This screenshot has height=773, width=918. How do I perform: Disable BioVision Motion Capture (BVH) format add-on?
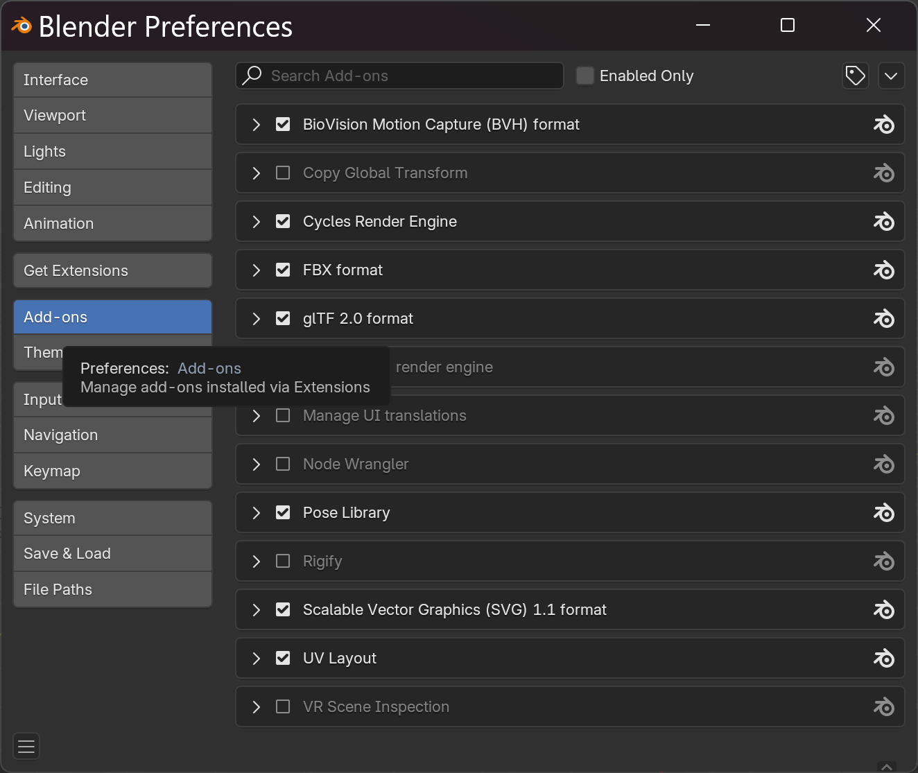[x=283, y=124]
